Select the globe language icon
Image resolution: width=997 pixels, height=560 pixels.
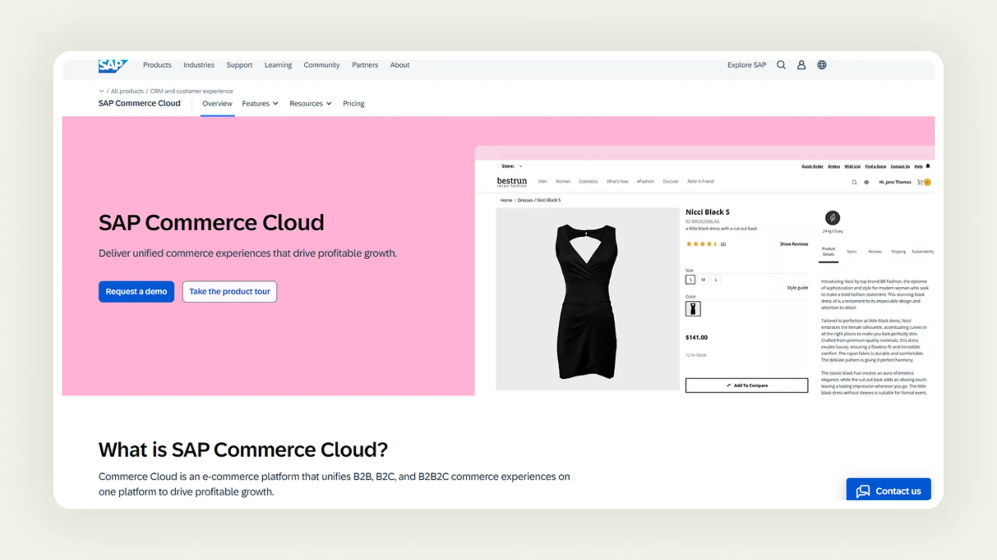click(x=821, y=64)
